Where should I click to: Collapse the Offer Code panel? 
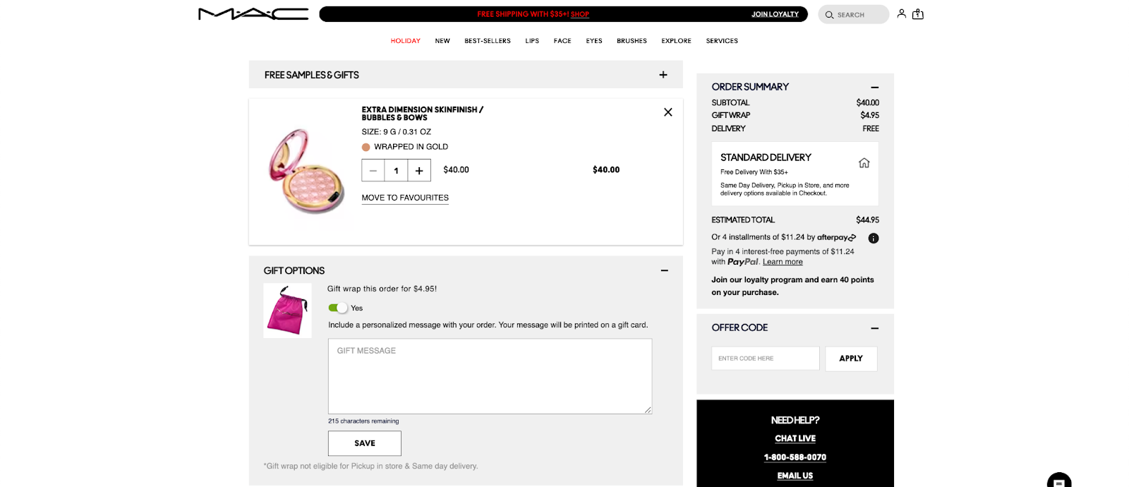874,328
